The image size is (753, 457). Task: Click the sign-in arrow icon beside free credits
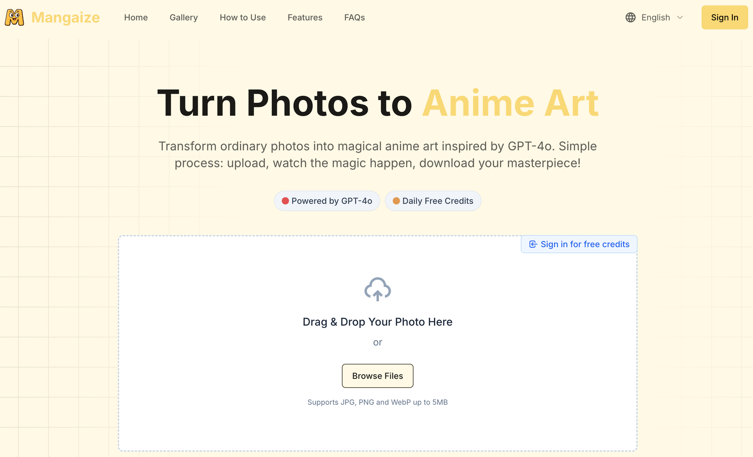[533, 244]
